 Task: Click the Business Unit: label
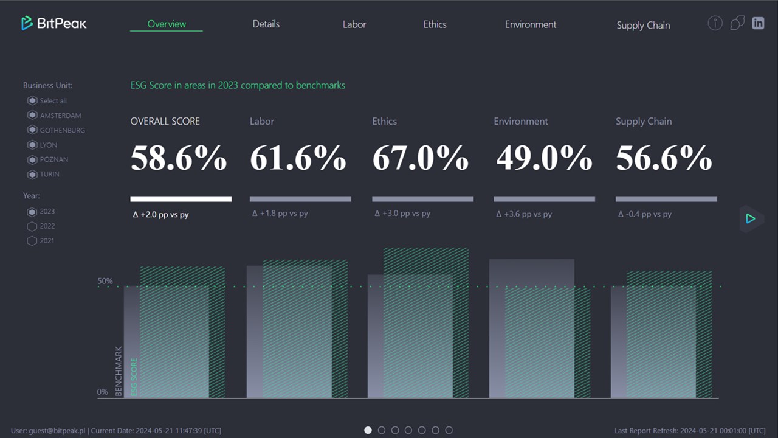pos(47,86)
